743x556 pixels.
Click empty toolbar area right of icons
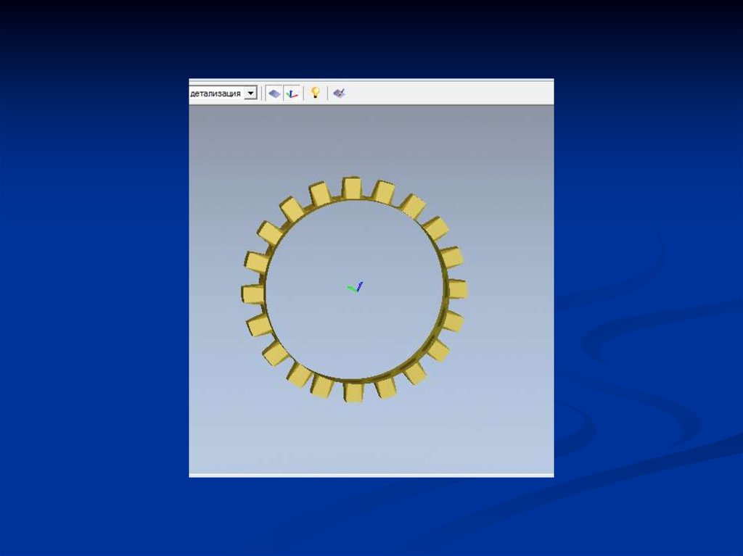click(x=450, y=93)
